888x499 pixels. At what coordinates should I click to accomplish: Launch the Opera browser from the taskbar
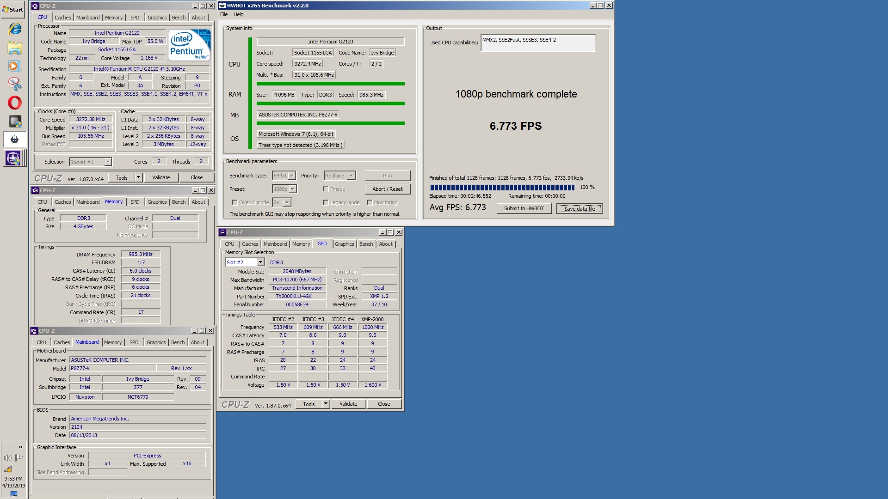click(x=15, y=103)
